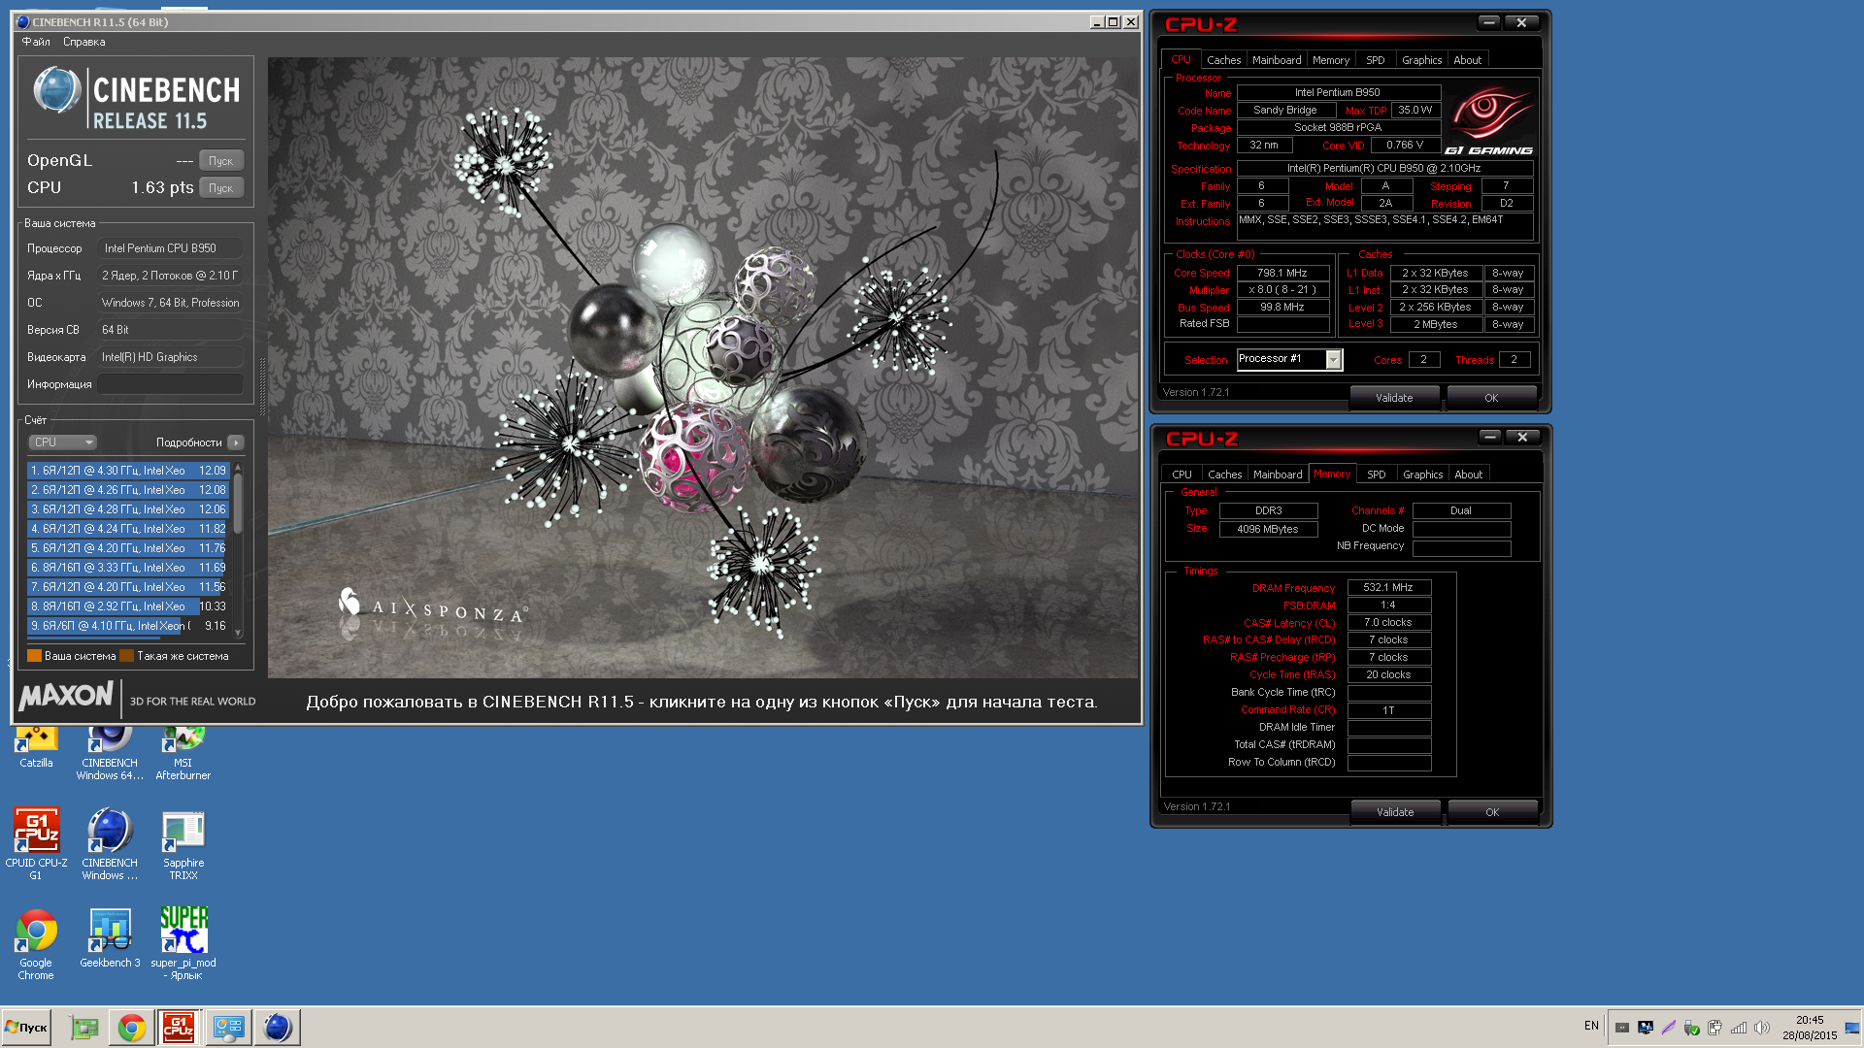Open CPUID CPU-Z G1 desktop icon
1864x1048 pixels.
(36, 843)
